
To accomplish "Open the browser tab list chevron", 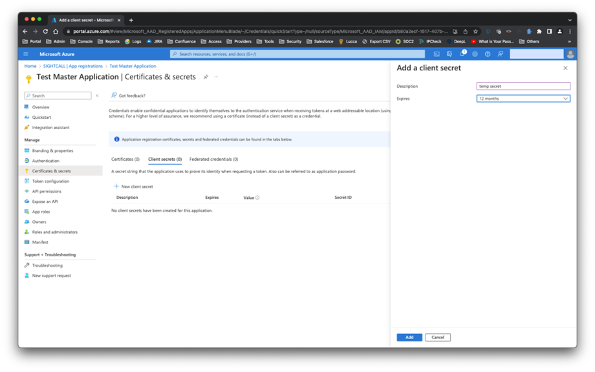I will [570, 20].
